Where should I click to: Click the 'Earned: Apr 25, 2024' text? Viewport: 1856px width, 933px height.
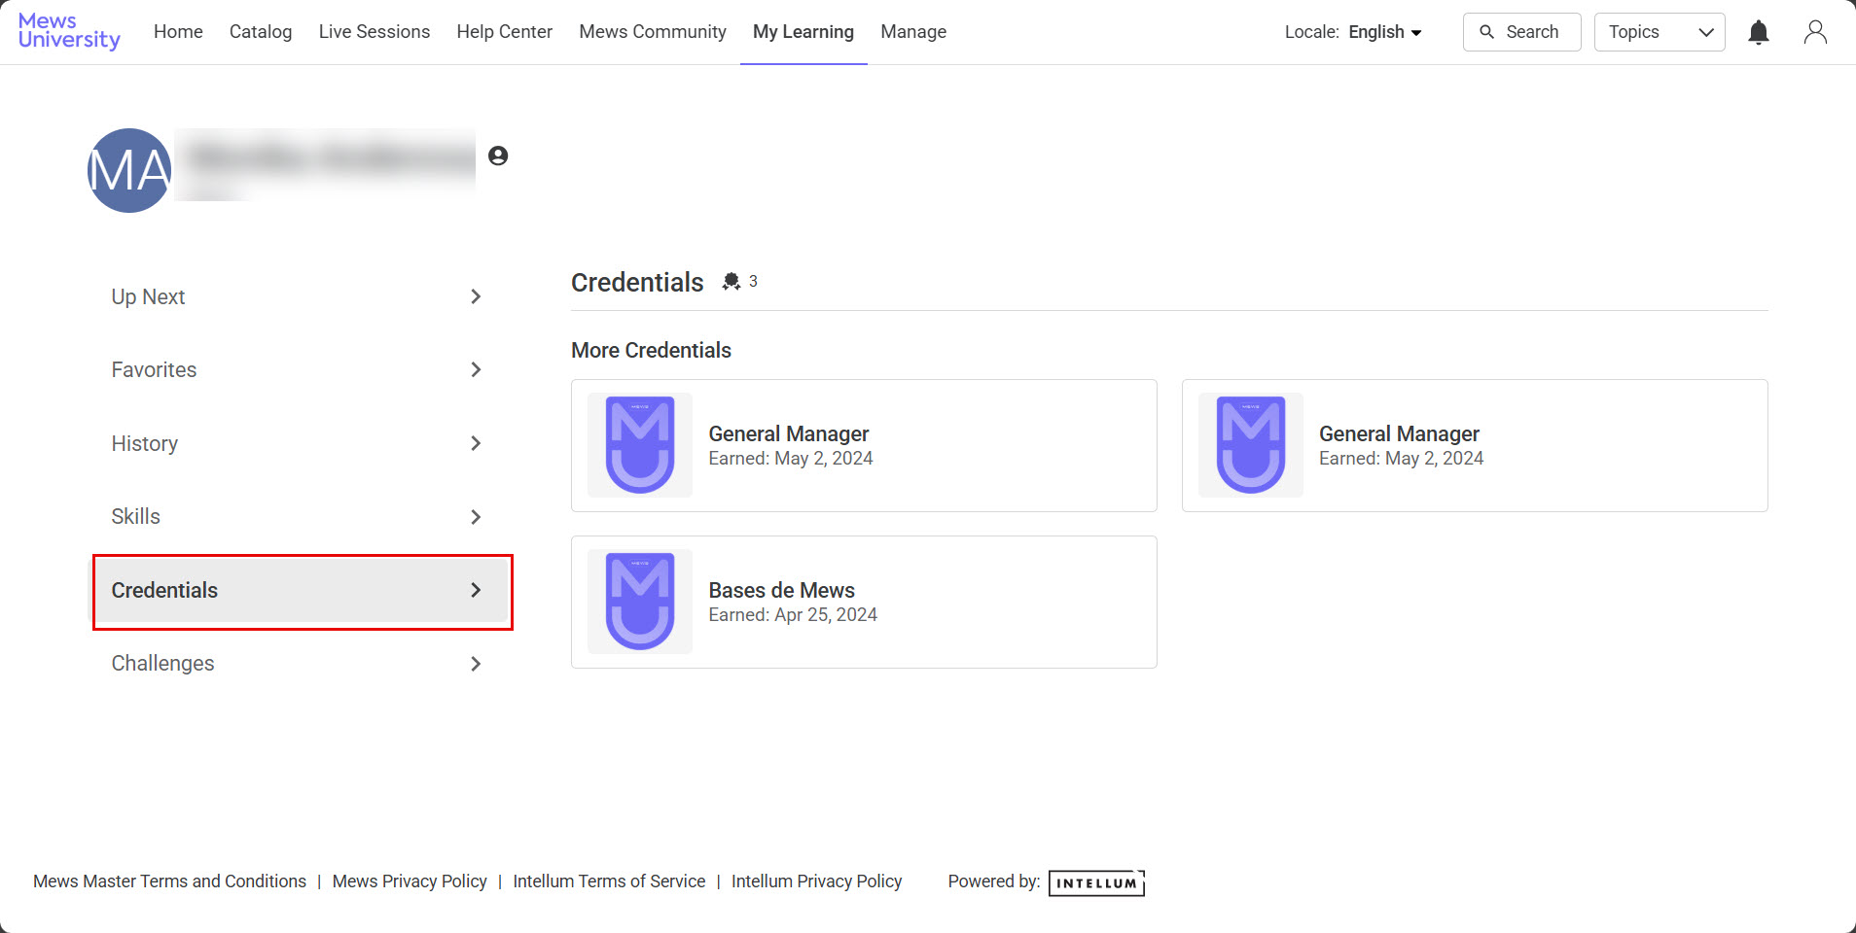pos(793,615)
